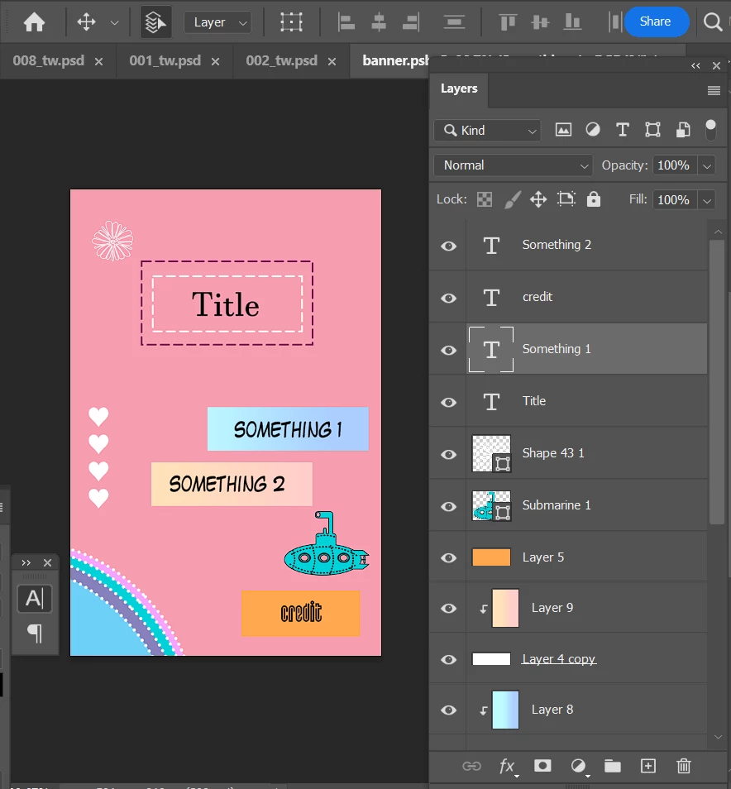Filter for smart objects icon

[683, 130]
